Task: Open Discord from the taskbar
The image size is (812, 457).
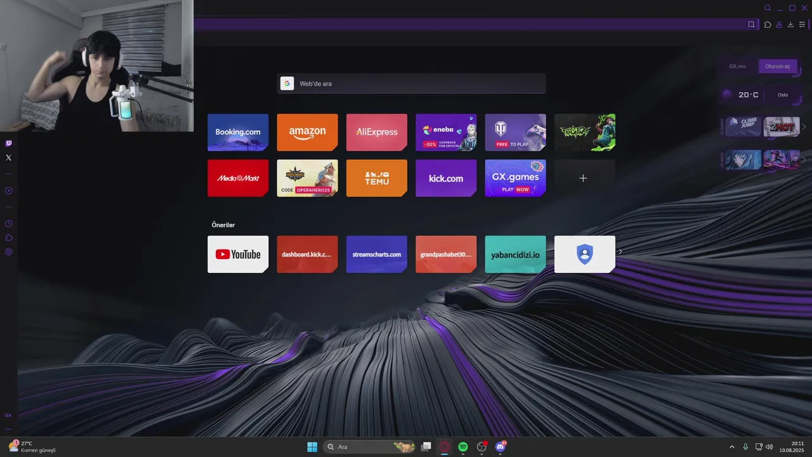Action: coord(500,447)
